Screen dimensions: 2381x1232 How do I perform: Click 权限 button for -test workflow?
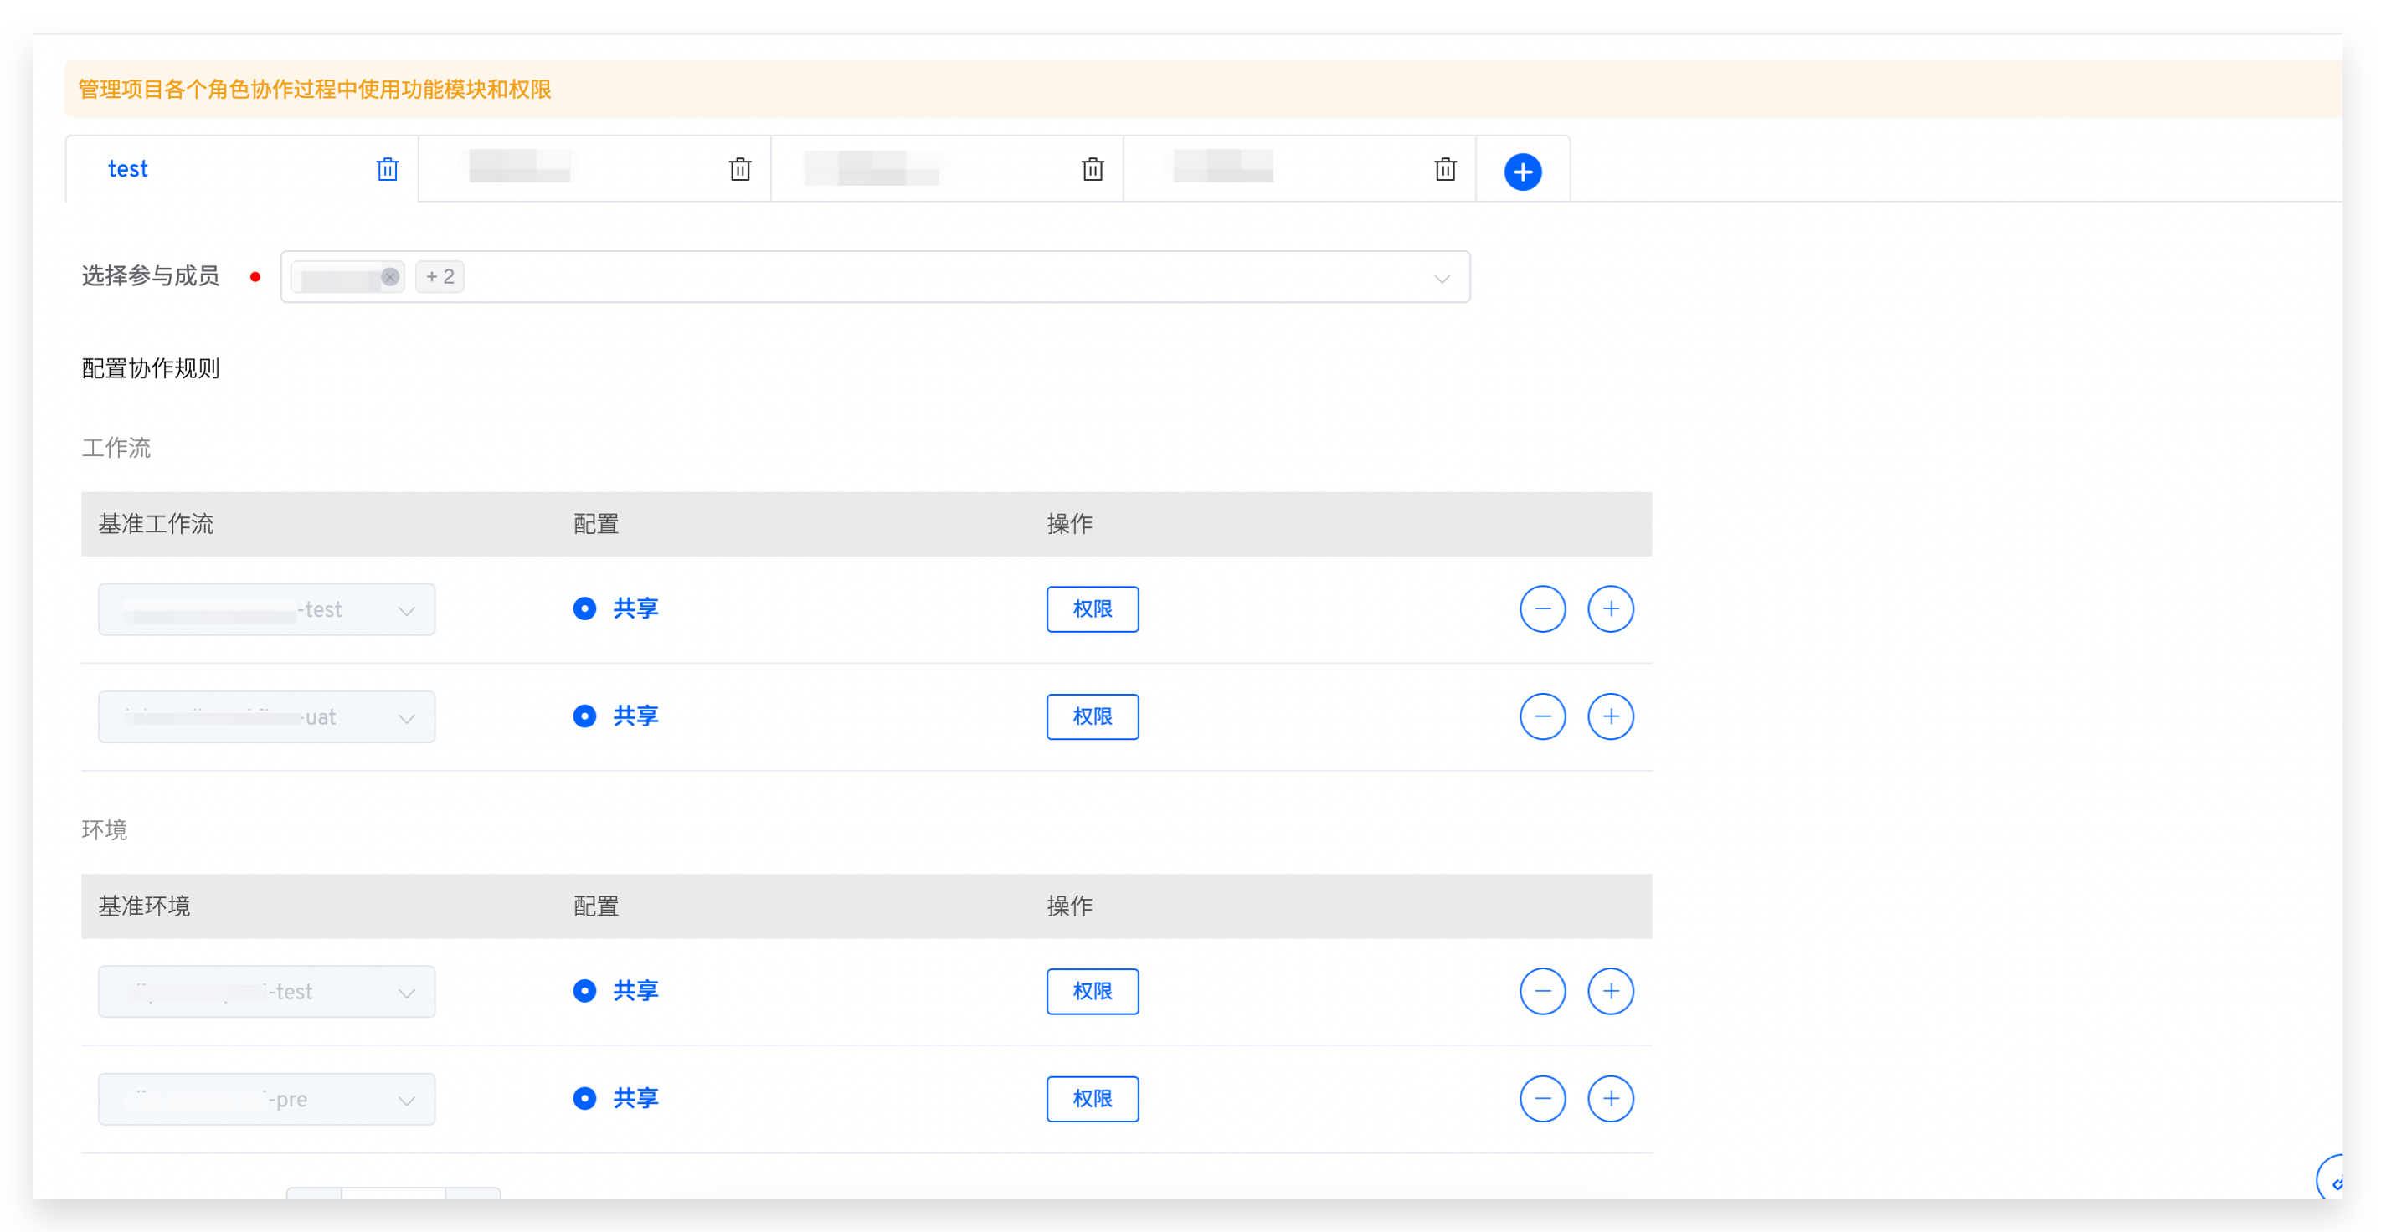pos(1092,609)
